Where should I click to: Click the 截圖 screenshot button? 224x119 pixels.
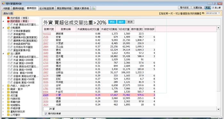click(x=208, y=8)
